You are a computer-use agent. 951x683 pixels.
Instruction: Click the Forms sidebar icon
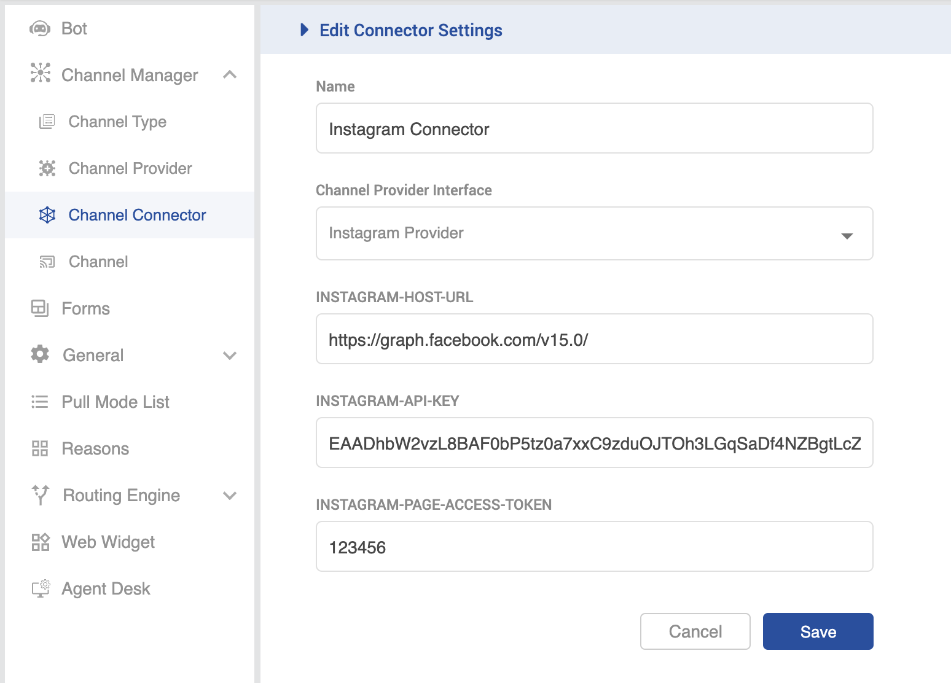[40, 308]
